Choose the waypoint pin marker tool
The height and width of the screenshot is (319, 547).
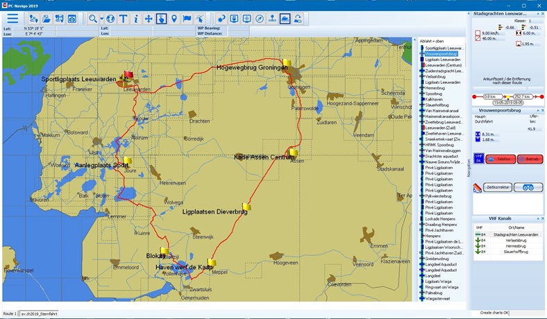click(x=174, y=19)
